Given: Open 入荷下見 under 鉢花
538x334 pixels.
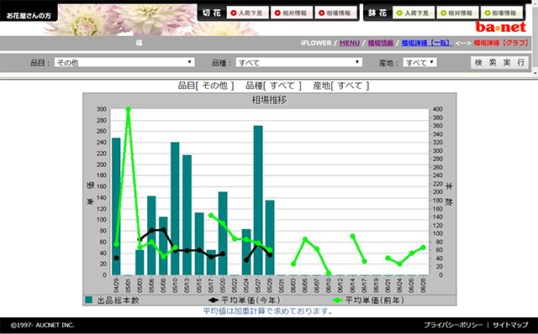Looking at the screenshot, I should 414,13.
